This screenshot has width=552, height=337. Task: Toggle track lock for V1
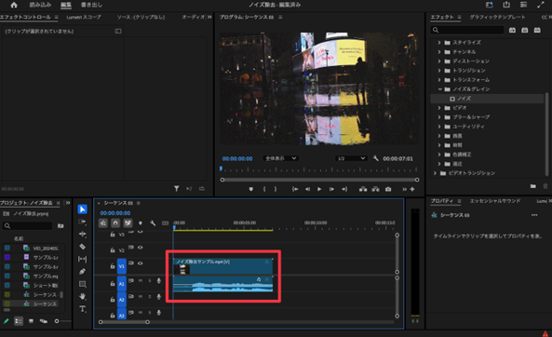[x=113, y=266]
